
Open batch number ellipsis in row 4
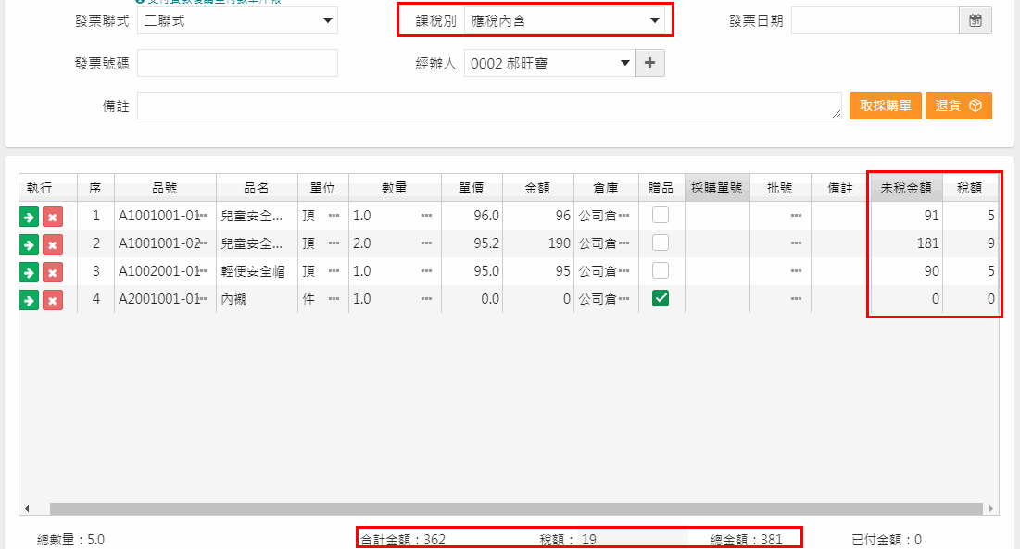796,299
